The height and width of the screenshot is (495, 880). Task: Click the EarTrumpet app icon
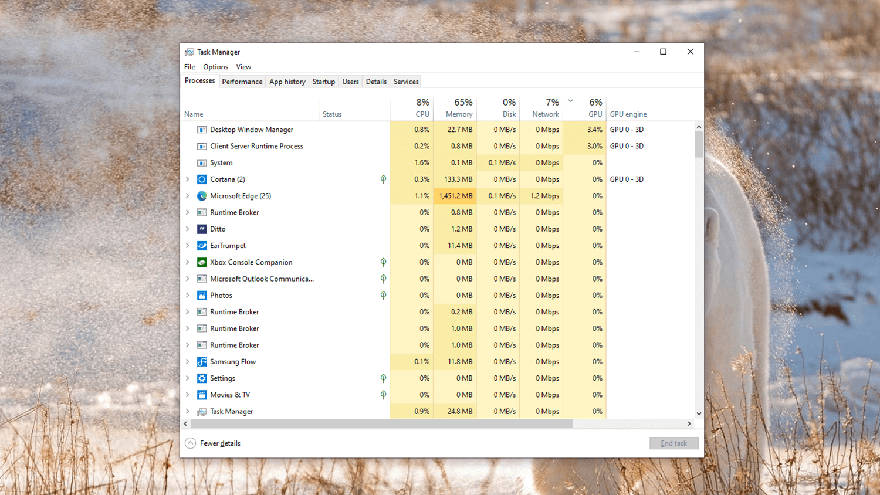(x=202, y=246)
